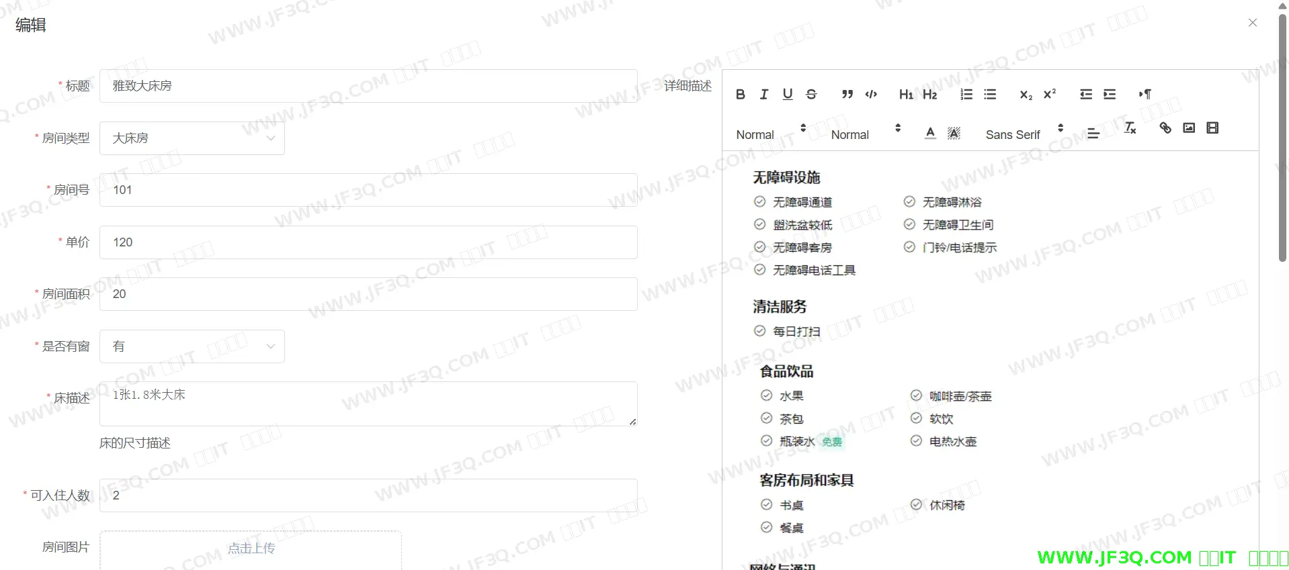Apply Heading 1 style
The height and width of the screenshot is (570, 1289).
tap(906, 95)
